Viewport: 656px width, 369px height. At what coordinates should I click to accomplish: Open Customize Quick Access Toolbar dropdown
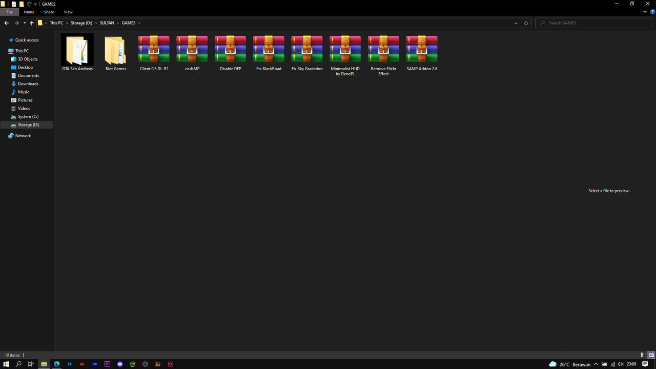click(x=35, y=4)
